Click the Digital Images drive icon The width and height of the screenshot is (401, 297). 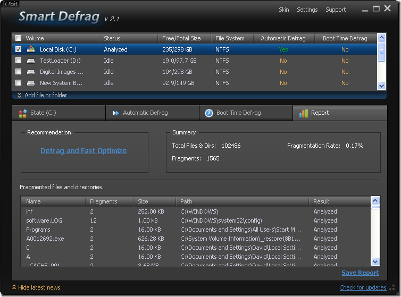point(31,72)
